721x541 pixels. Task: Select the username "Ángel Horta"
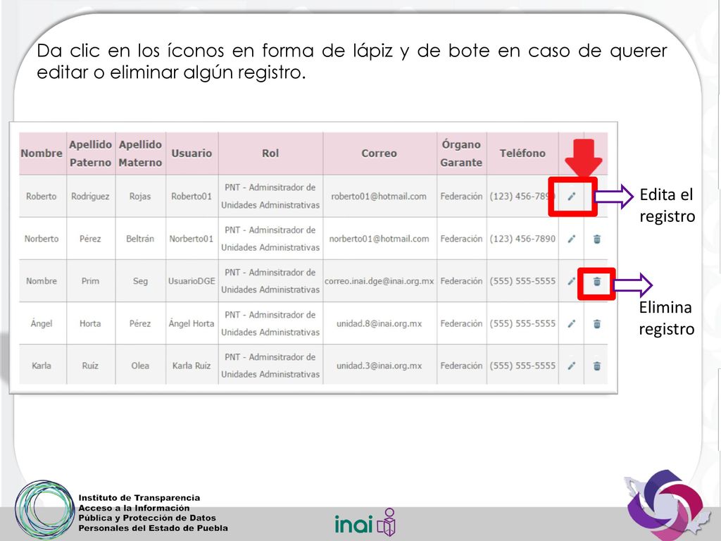point(192,323)
